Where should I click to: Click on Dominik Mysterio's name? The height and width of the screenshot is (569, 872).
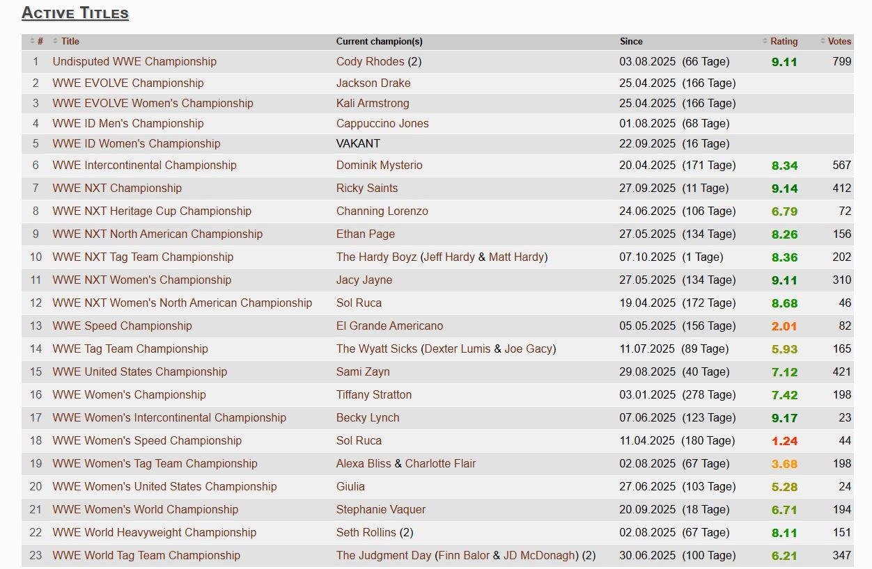[x=379, y=166]
